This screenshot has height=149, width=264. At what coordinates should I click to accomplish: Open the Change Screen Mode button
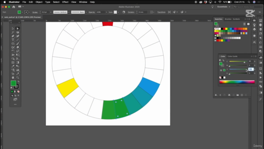pyautogui.click(x=15, y=99)
